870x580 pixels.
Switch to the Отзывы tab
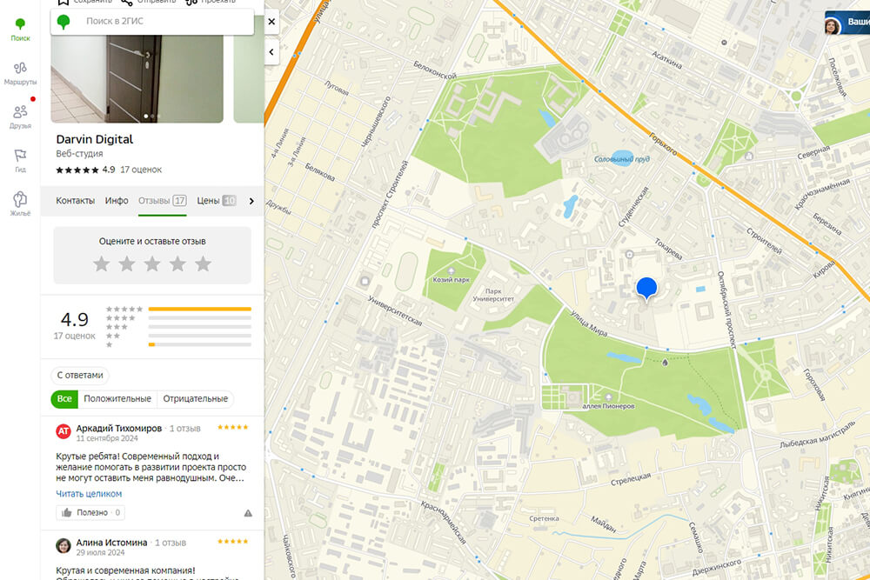[x=162, y=201]
